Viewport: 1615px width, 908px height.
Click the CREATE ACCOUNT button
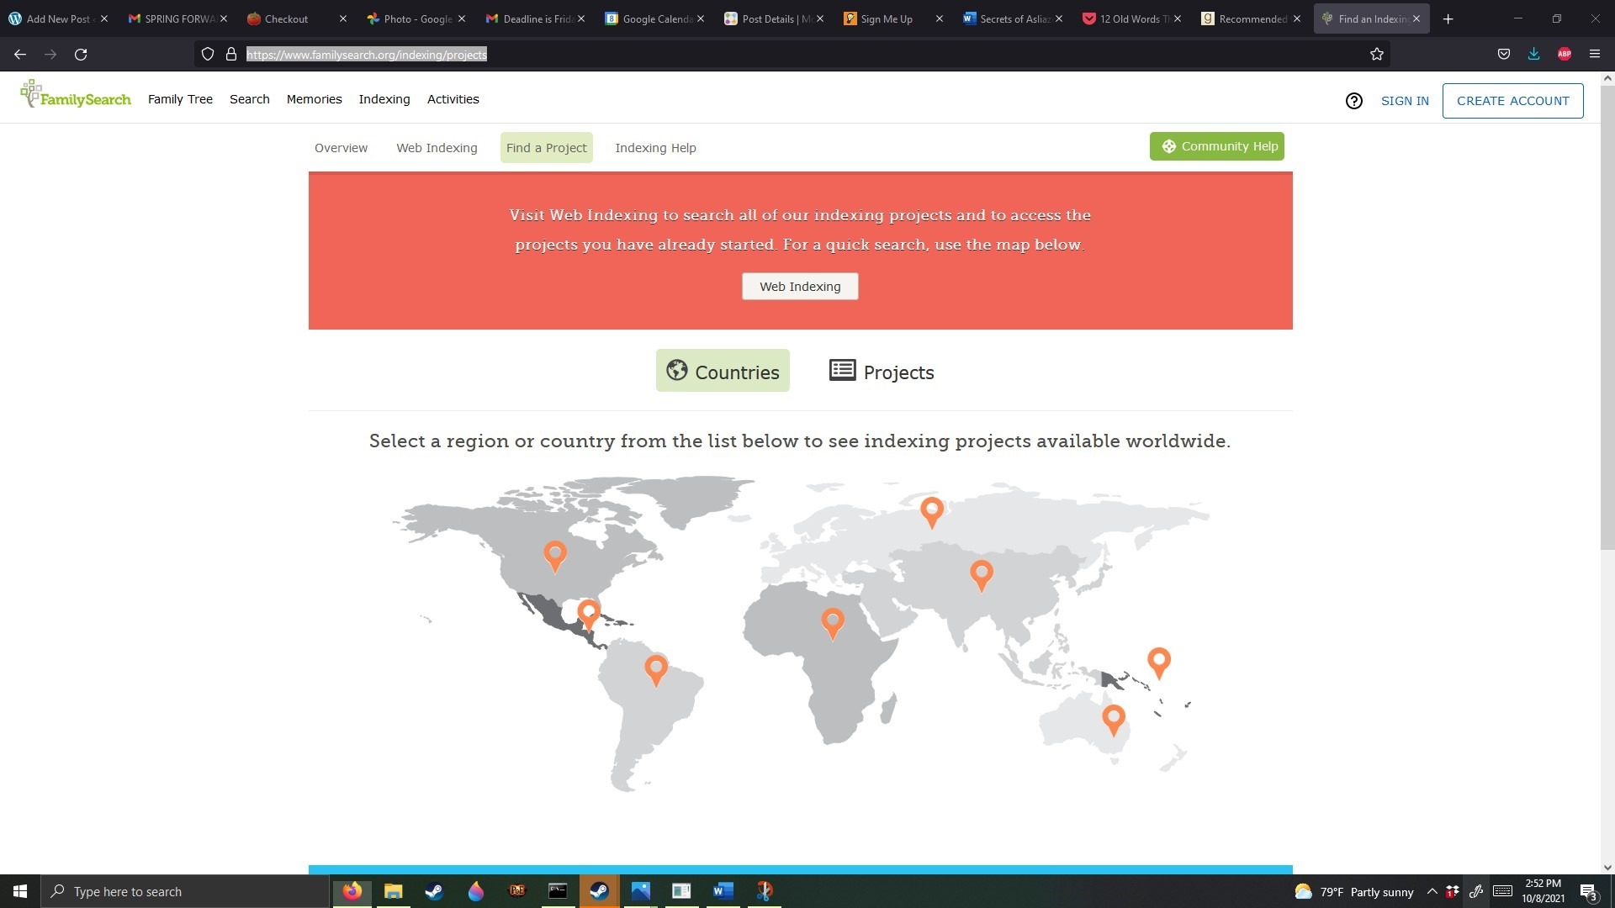pos(1512,101)
